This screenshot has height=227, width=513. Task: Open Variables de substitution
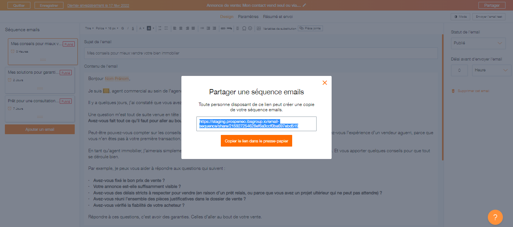click(x=280, y=28)
